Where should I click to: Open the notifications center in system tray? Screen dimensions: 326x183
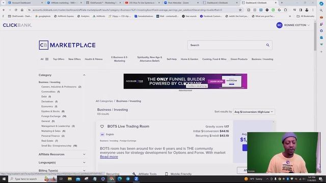(320, 179)
